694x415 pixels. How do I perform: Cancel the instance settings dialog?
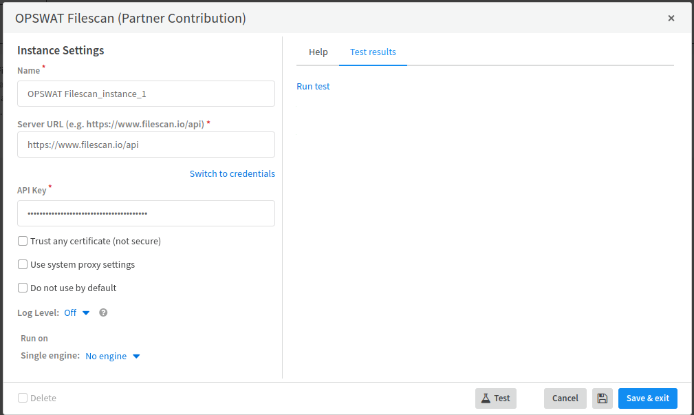[x=565, y=398]
